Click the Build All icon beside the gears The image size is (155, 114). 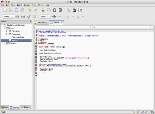pyautogui.click(x=23, y=17)
